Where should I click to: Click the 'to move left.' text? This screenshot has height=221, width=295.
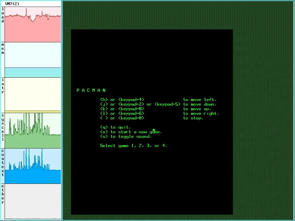(x=200, y=100)
